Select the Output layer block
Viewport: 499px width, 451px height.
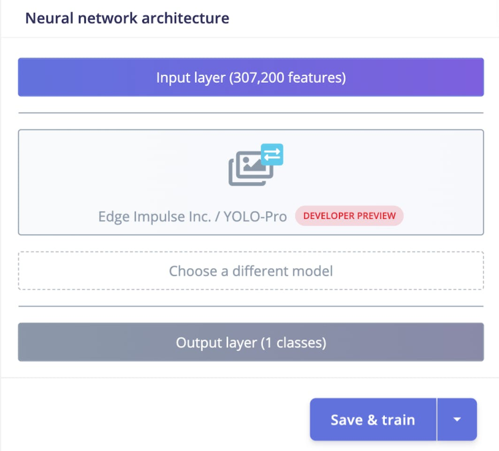pos(251,342)
